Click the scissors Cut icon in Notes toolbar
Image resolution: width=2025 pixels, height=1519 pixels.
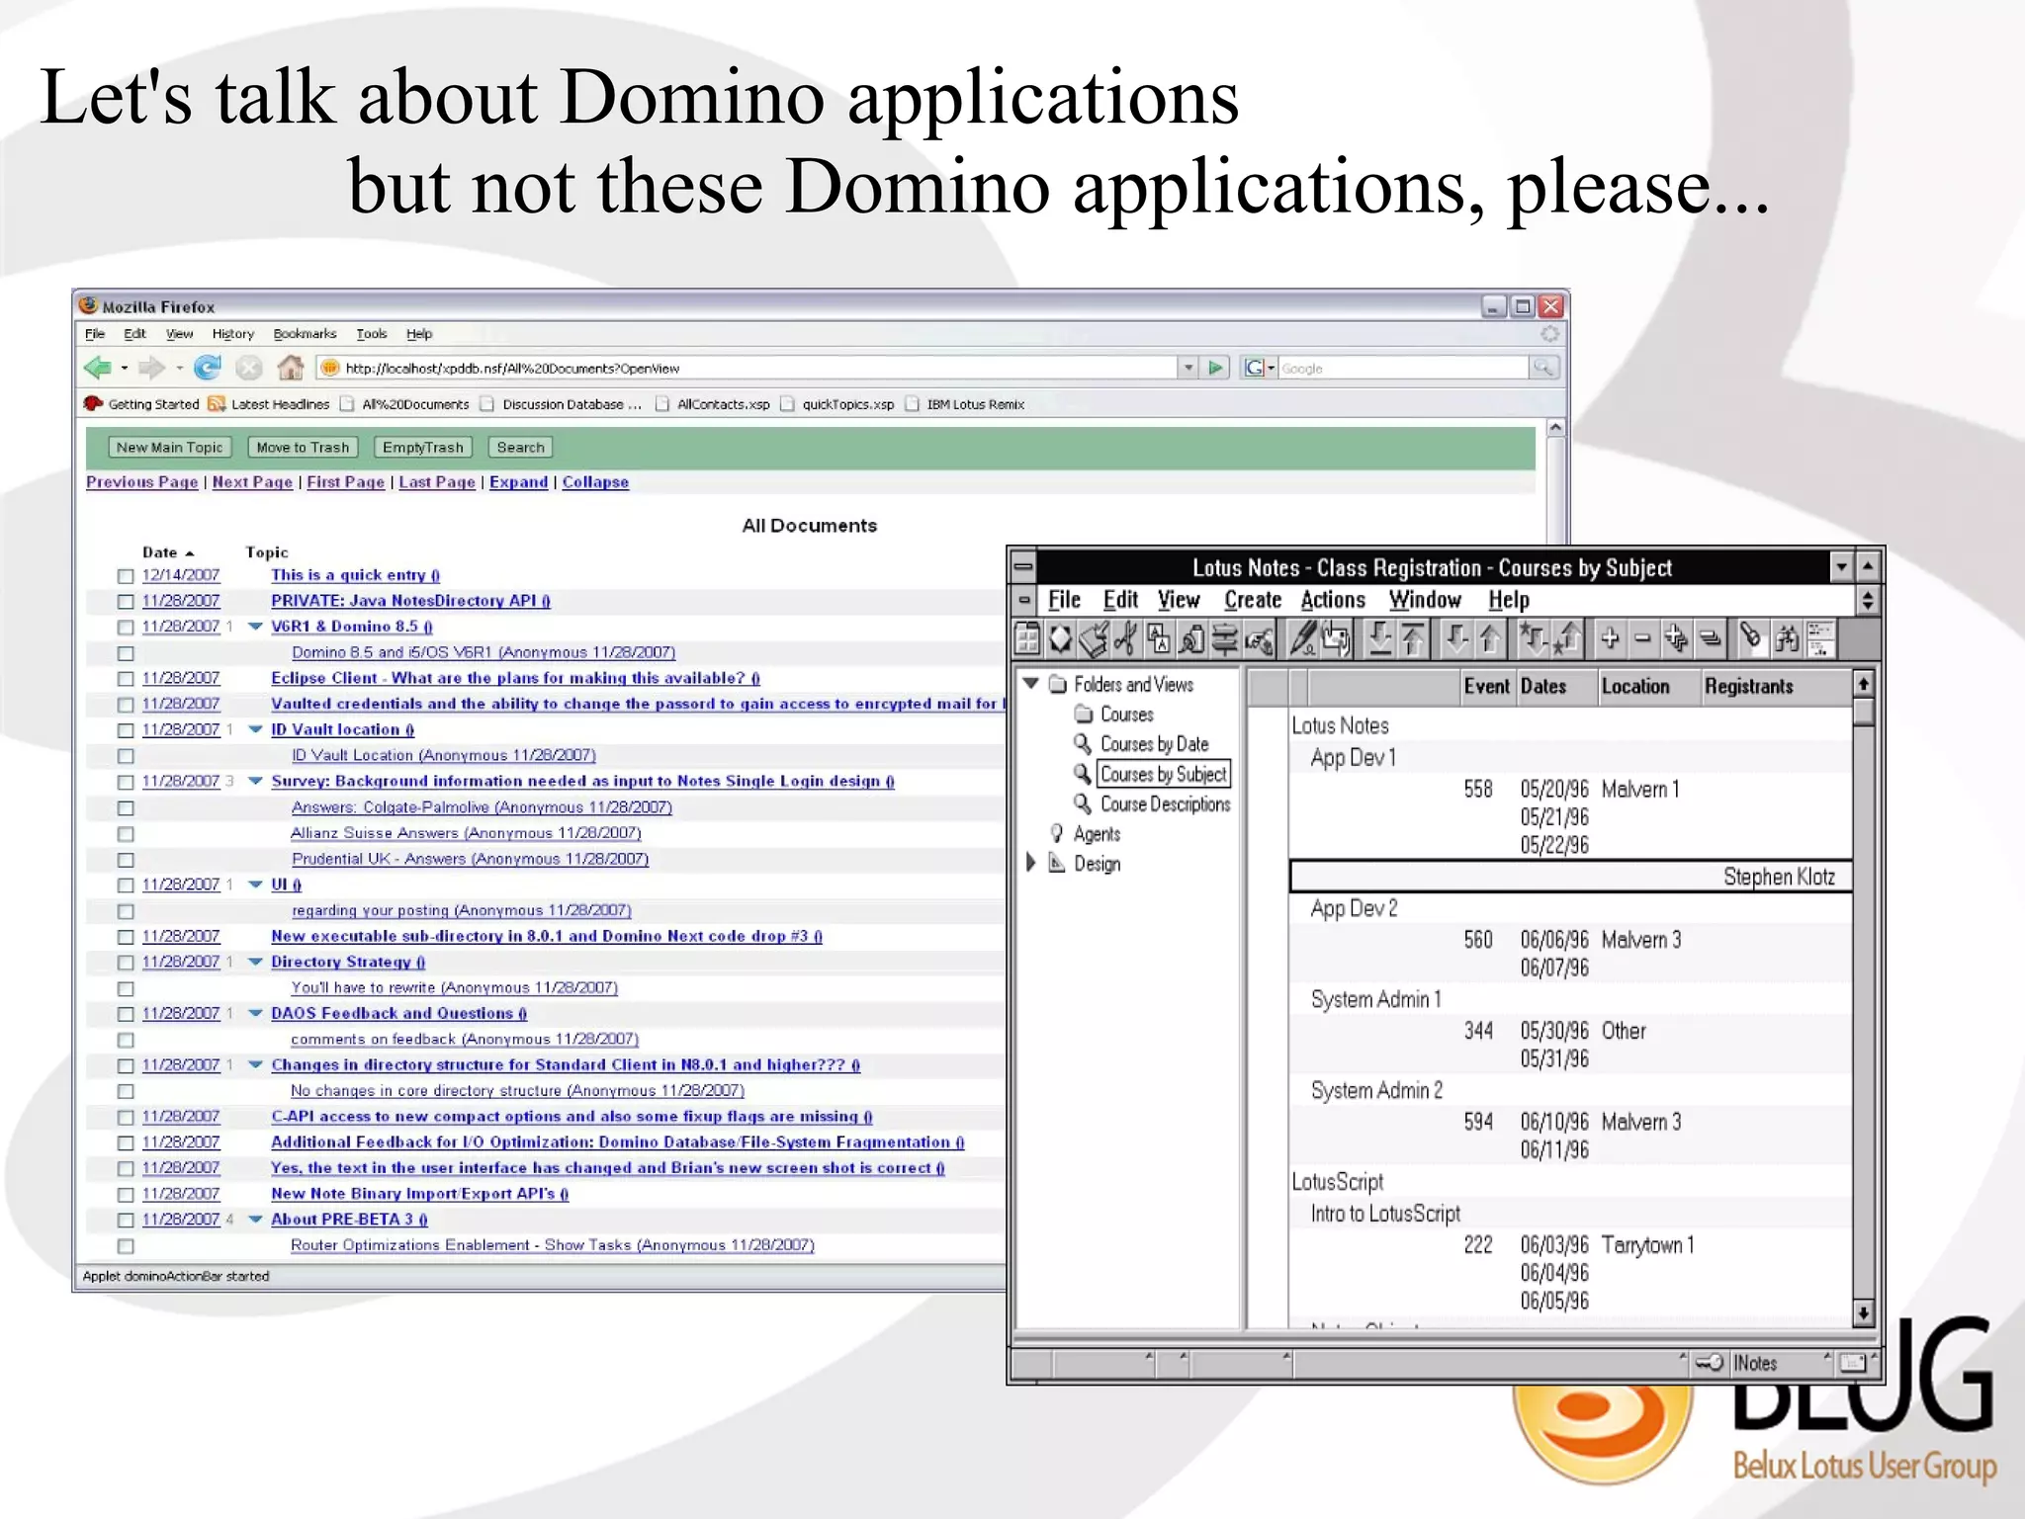click(x=1125, y=640)
